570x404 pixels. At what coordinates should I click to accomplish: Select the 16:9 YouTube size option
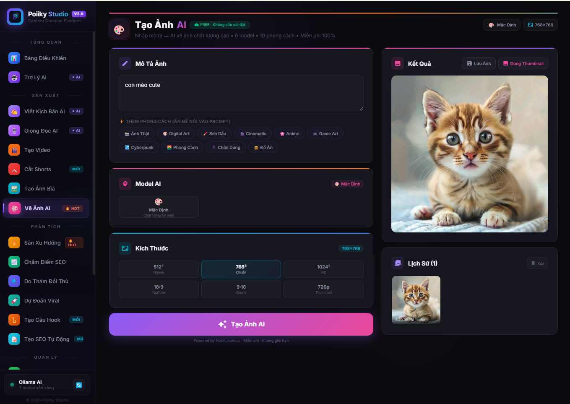pyautogui.click(x=159, y=289)
